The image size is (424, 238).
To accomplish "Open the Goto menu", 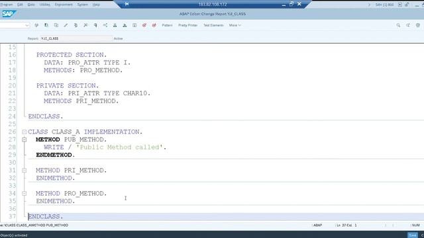I will [31, 5].
